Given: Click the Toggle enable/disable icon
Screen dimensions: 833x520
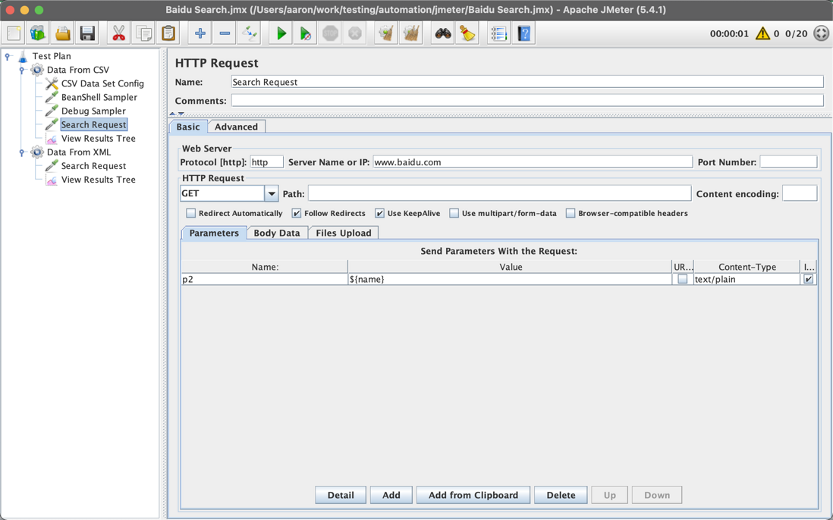Looking at the screenshot, I should tap(249, 33).
